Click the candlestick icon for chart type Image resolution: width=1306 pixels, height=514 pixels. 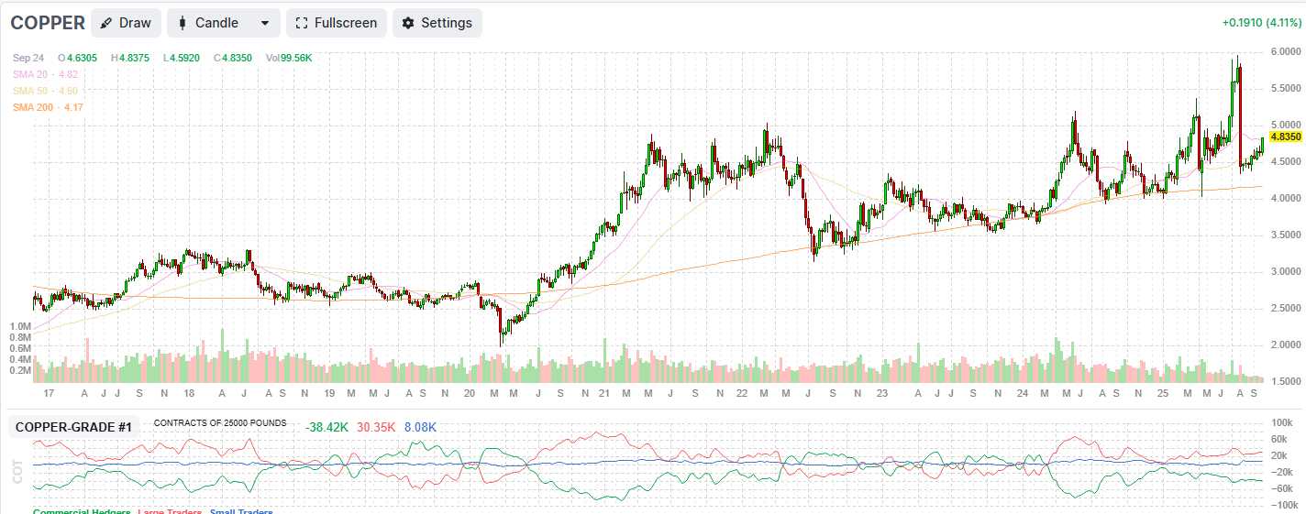183,23
